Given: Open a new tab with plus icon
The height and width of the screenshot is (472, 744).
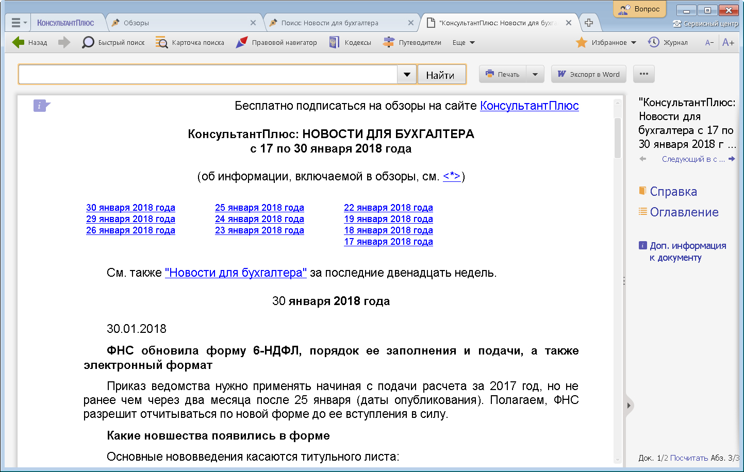Looking at the screenshot, I should click(588, 23).
